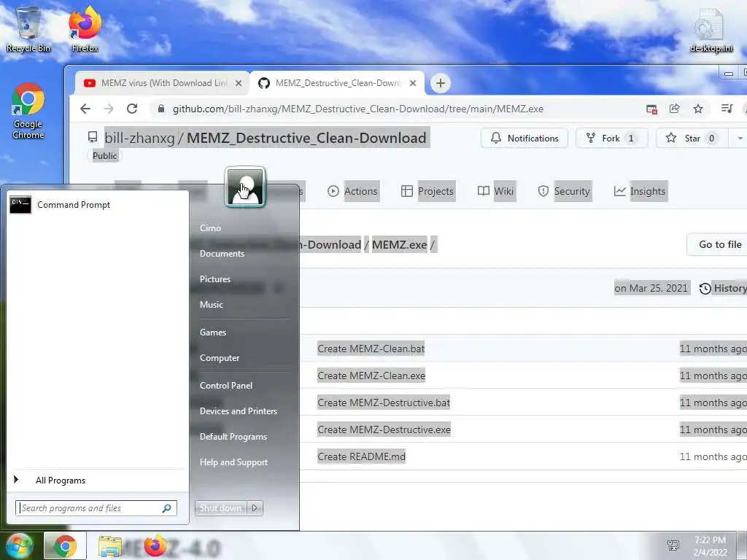Fork the repository

click(x=612, y=138)
